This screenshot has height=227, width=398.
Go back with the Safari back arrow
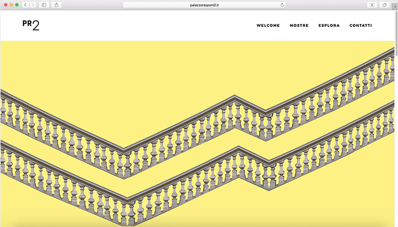(x=25, y=5)
